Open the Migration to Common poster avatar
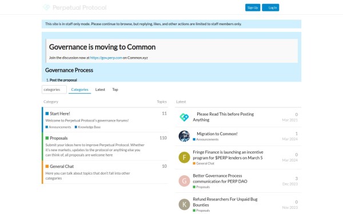Image resolution: width=343 pixels, height=214 pixels. click(184, 136)
